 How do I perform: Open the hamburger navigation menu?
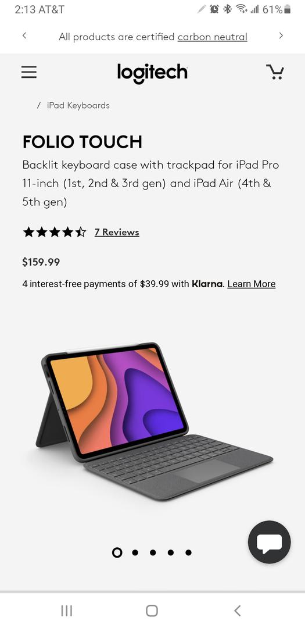coord(29,72)
